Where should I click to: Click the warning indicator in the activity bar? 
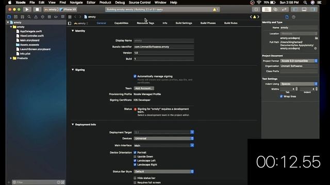pos(214,9)
